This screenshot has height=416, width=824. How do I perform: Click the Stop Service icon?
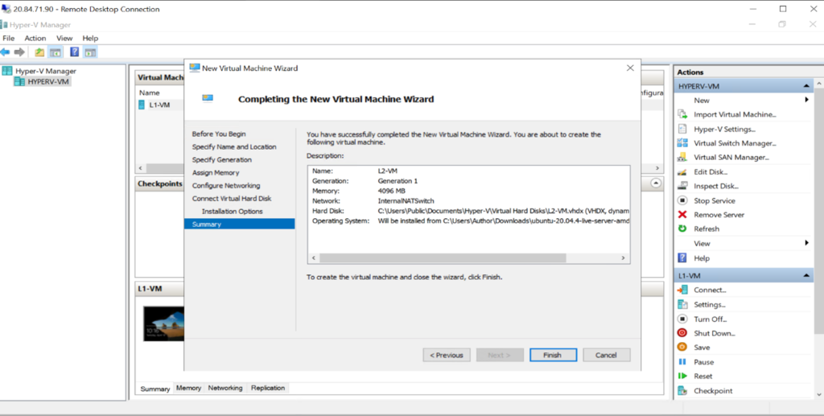click(x=682, y=200)
